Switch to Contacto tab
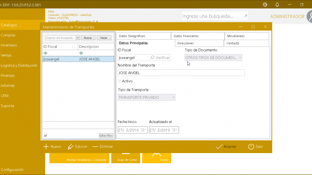This screenshot has width=312, height=175. click(x=246, y=43)
